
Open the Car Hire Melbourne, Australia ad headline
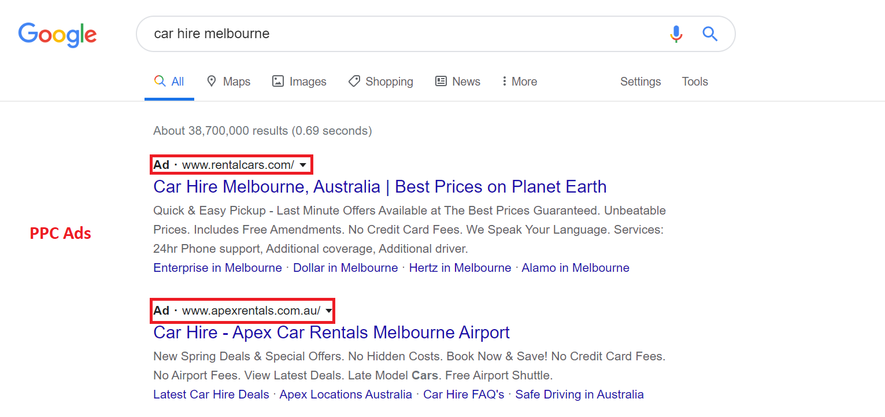tap(380, 187)
